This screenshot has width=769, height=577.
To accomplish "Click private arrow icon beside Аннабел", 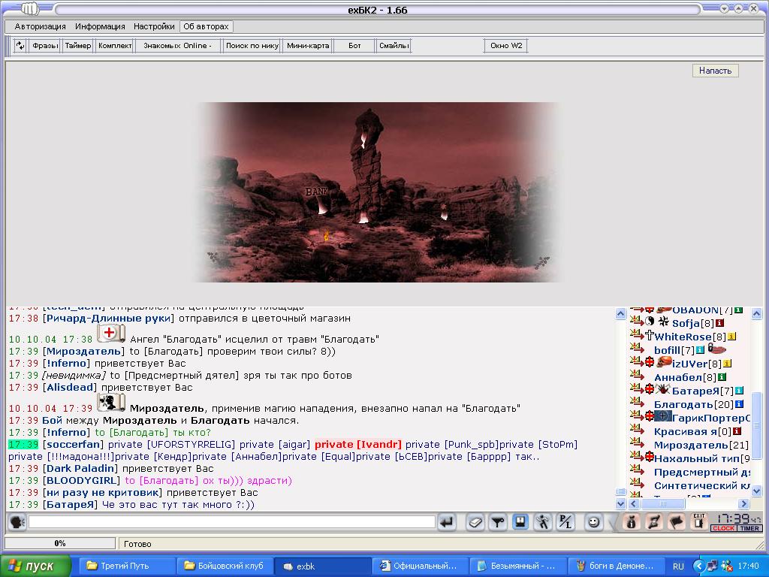I will 637,375.
